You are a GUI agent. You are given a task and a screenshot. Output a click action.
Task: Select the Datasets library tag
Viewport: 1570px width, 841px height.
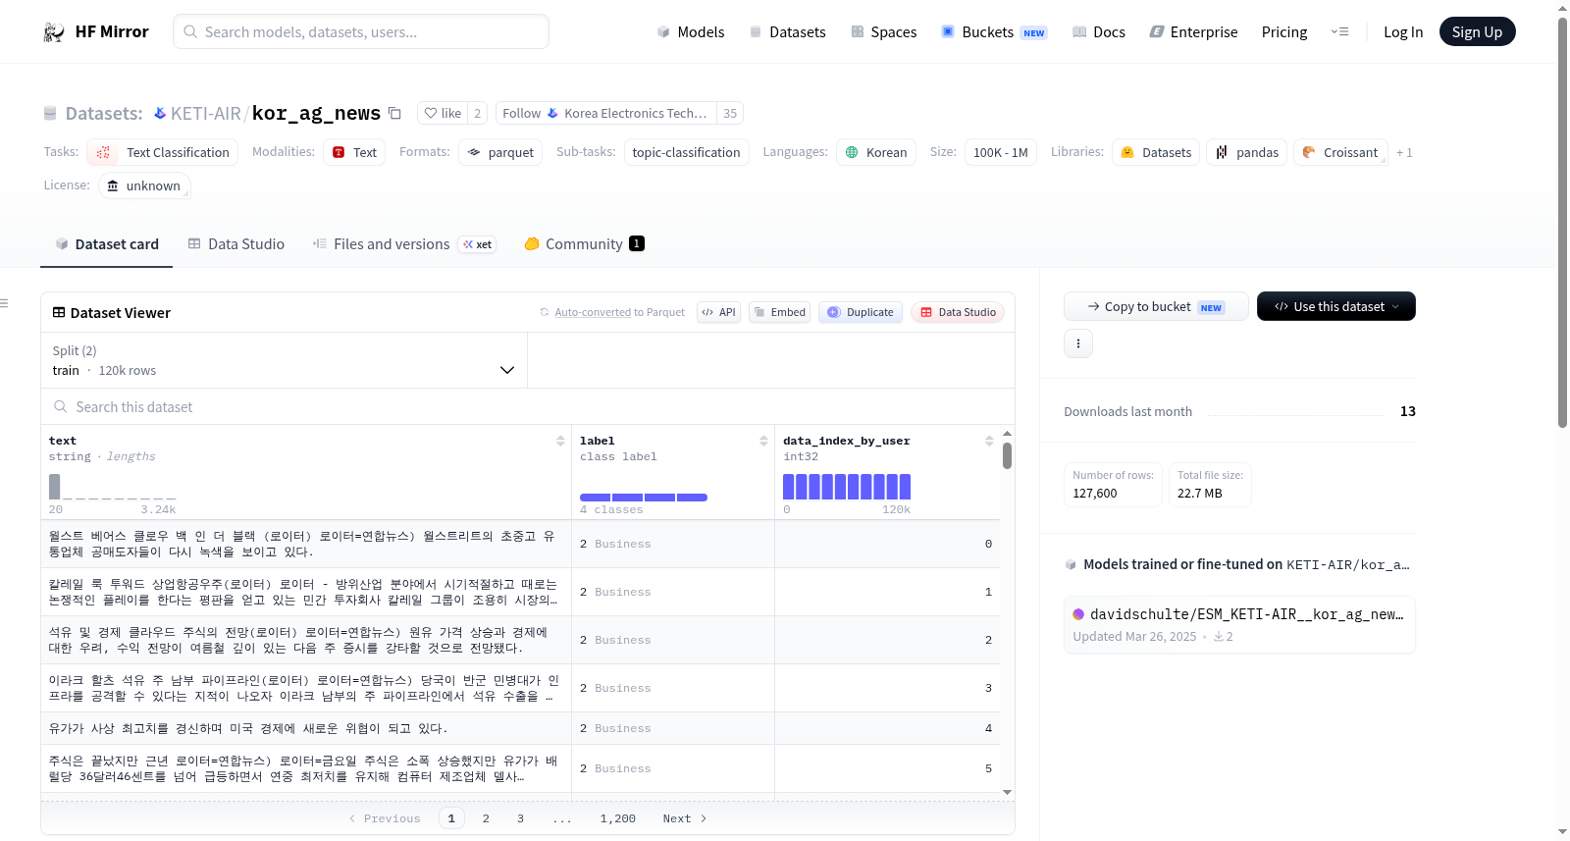pos(1156,152)
